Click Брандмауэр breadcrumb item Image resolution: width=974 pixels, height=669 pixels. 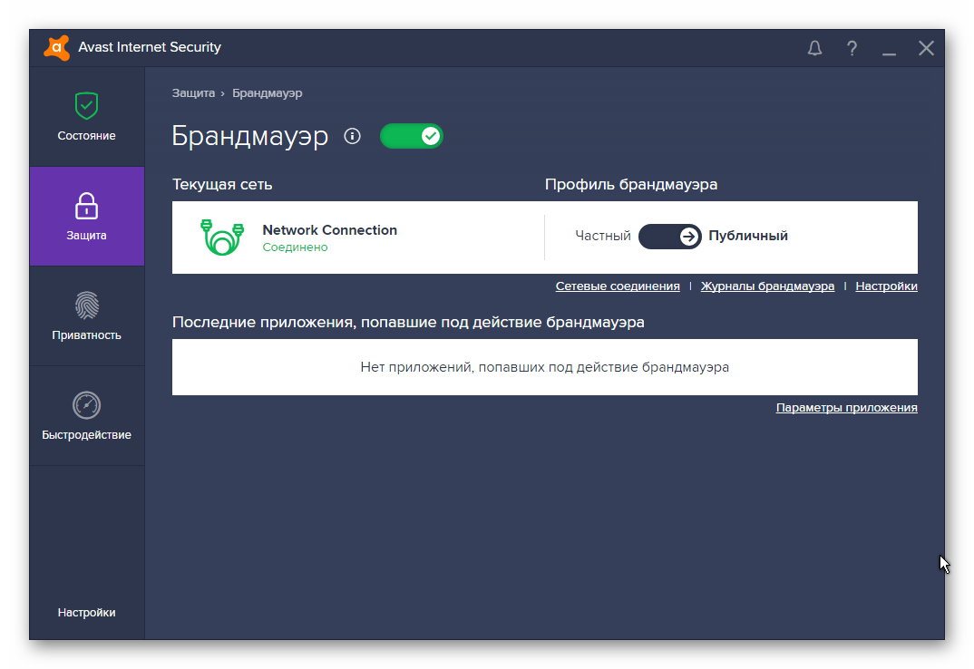[x=268, y=93]
